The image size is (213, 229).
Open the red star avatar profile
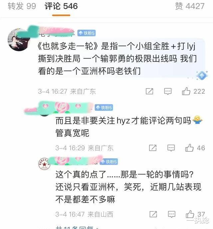coord(44,164)
